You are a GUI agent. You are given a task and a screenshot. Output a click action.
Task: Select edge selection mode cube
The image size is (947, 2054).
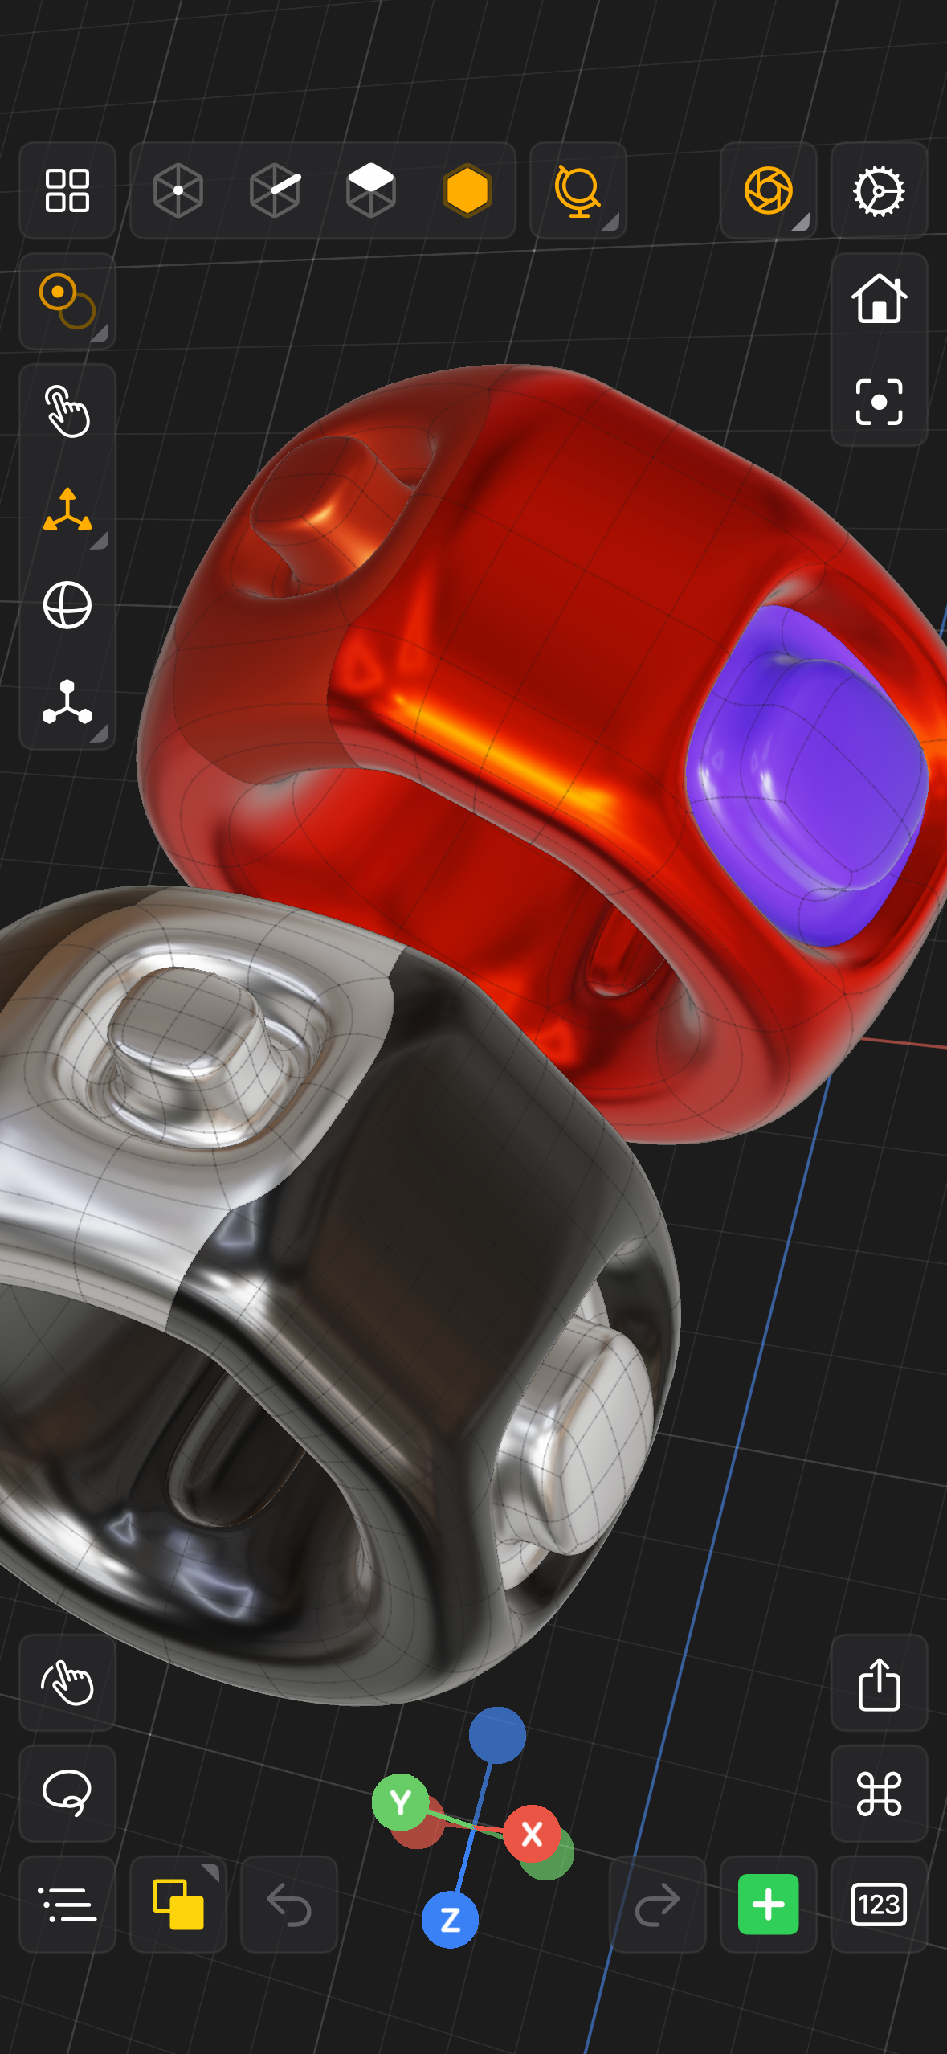(x=275, y=190)
